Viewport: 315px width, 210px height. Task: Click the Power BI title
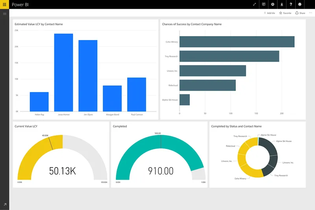click(20, 5)
